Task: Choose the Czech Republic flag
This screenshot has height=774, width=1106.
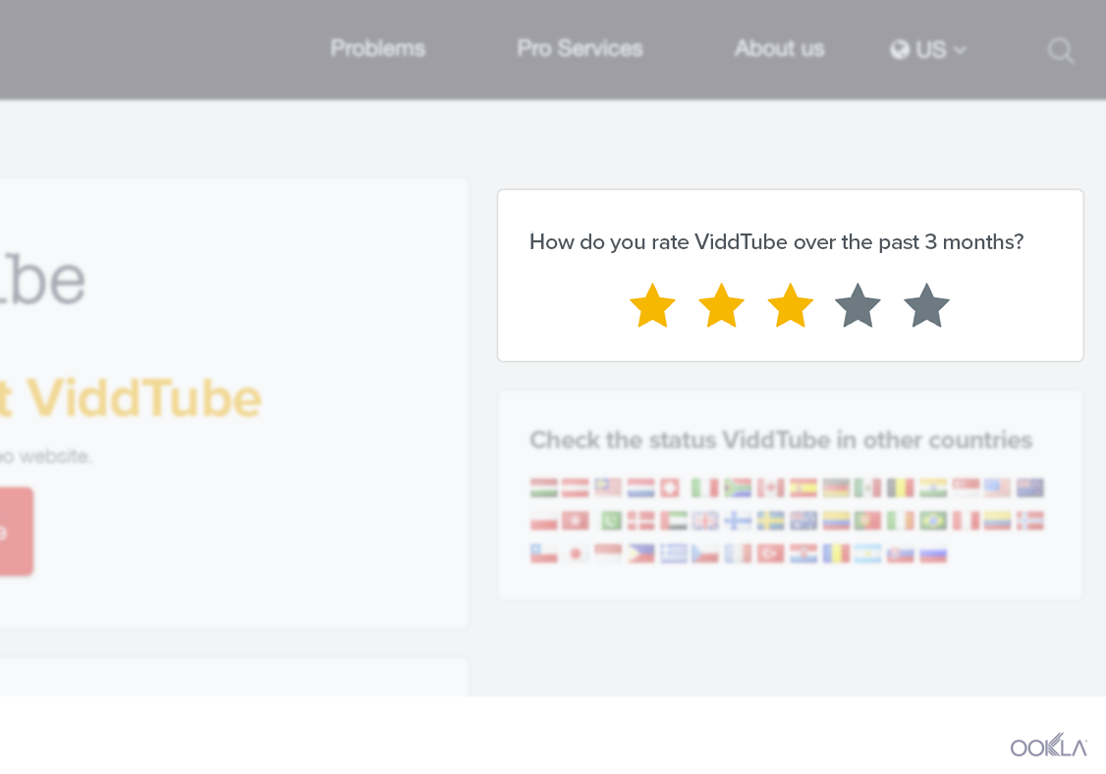Action: coord(705,553)
